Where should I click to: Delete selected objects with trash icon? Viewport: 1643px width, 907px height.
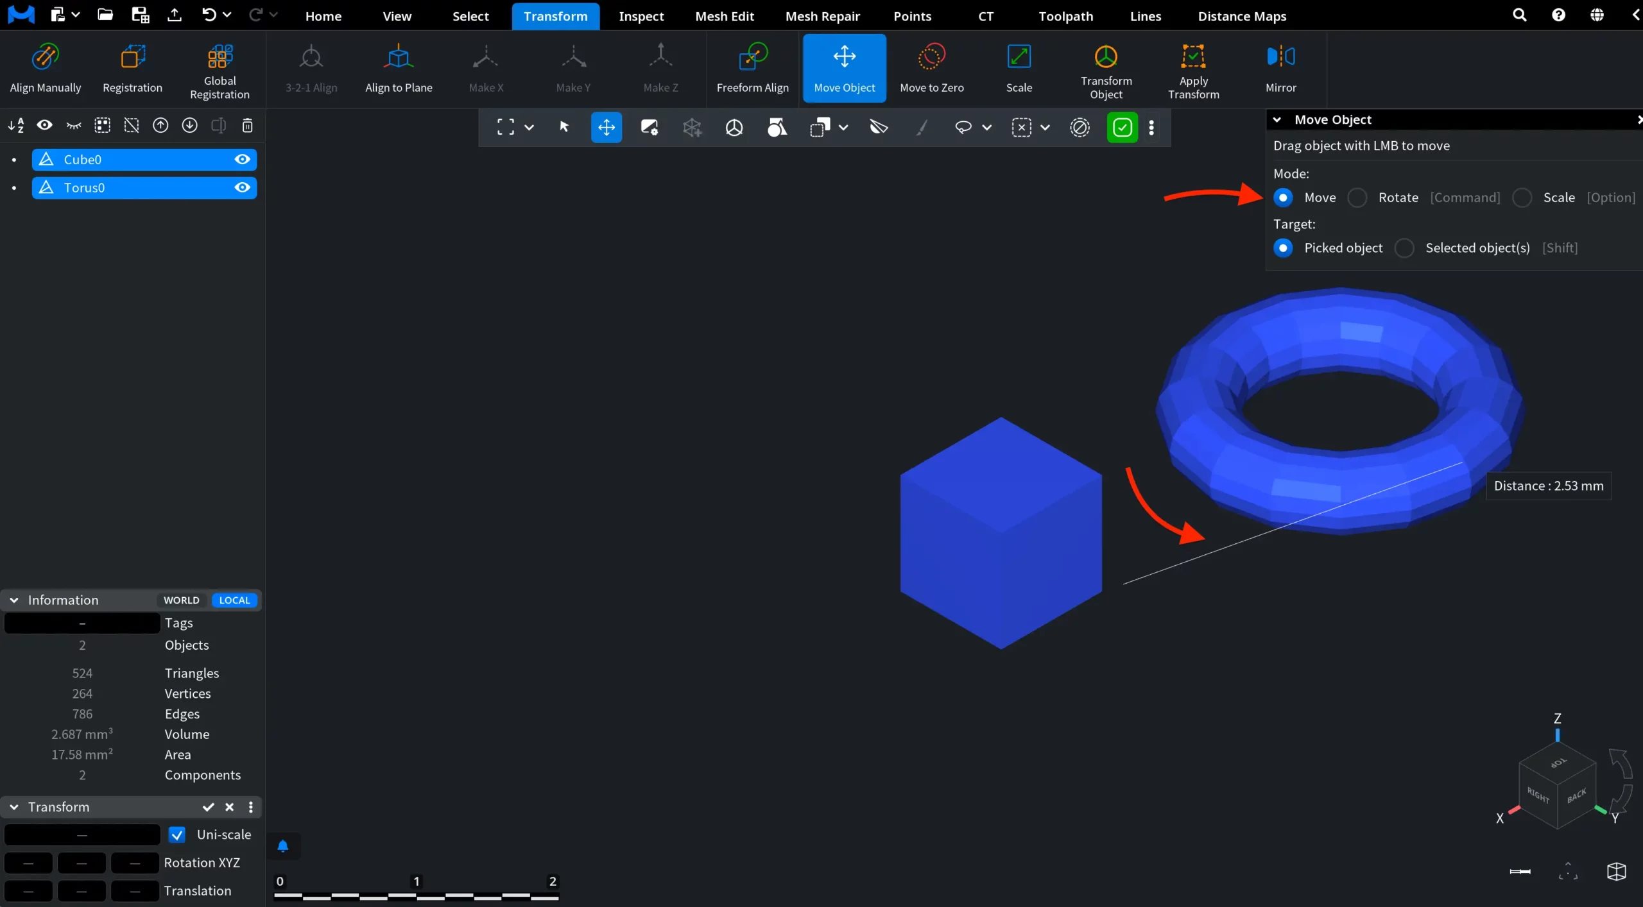pyautogui.click(x=248, y=126)
